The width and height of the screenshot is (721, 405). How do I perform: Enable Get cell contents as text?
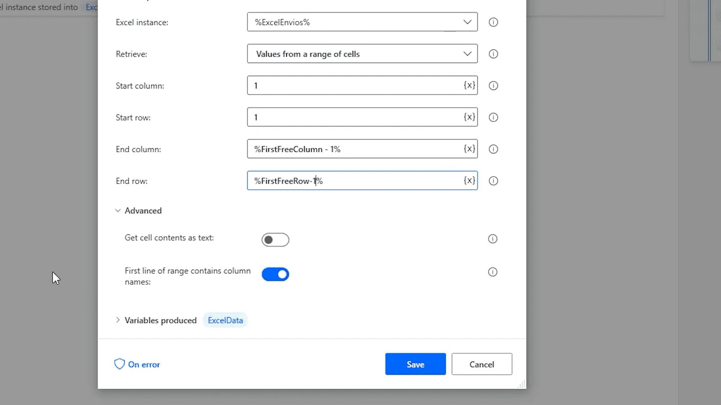coord(275,239)
